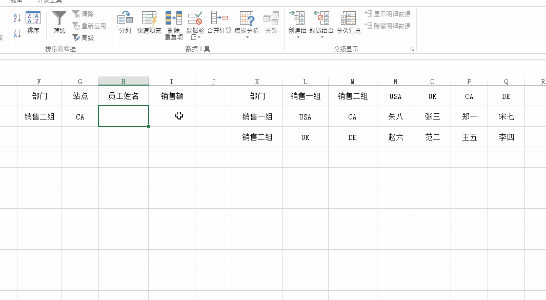Ungroup with 取消组合

[321, 22]
